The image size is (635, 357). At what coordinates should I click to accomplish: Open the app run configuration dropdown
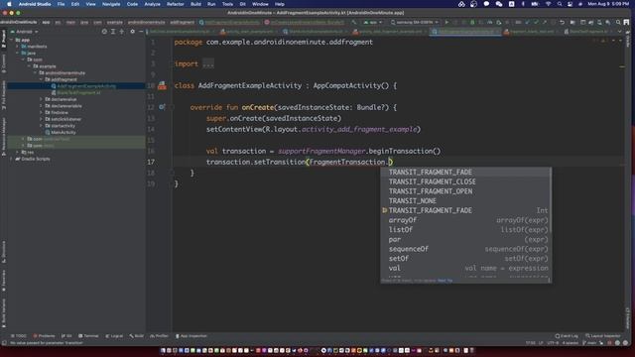click(x=373, y=22)
